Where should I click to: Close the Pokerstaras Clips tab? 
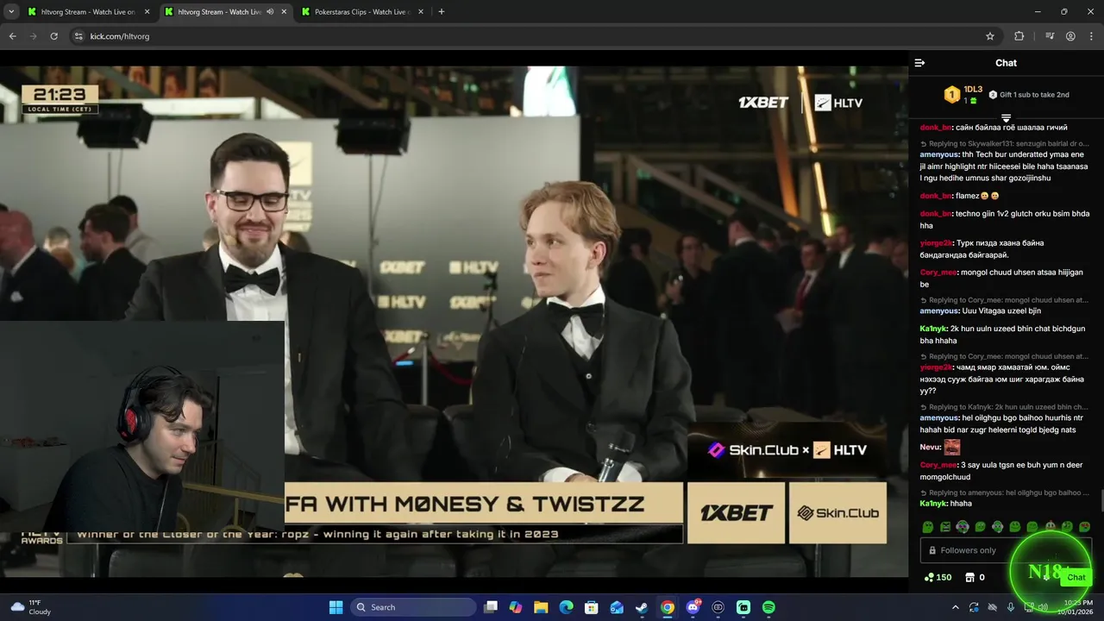point(421,12)
